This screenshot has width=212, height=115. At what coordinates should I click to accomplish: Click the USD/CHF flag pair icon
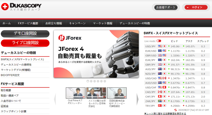point(162,87)
